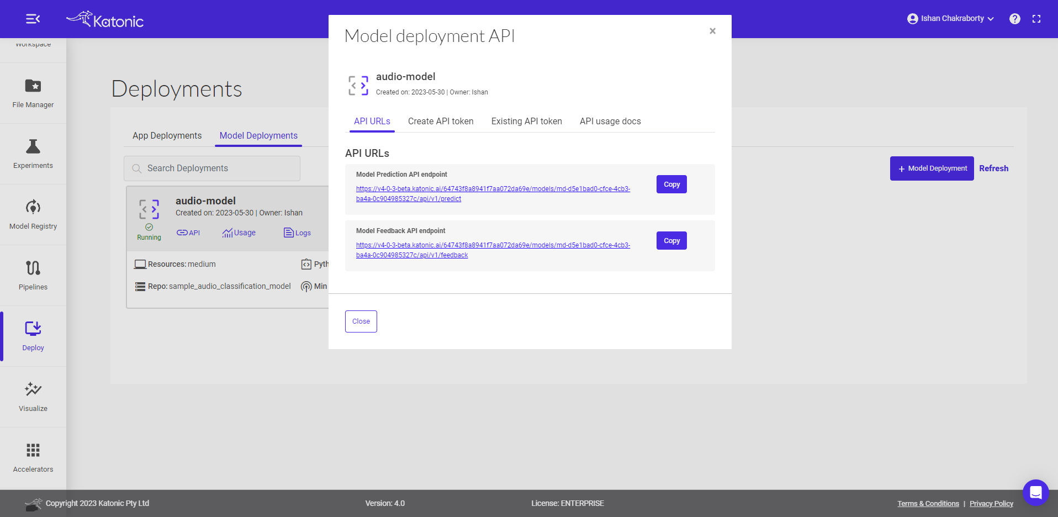Switch to the API URLs tab
This screenshot has width=1058, height=517.
372,122
